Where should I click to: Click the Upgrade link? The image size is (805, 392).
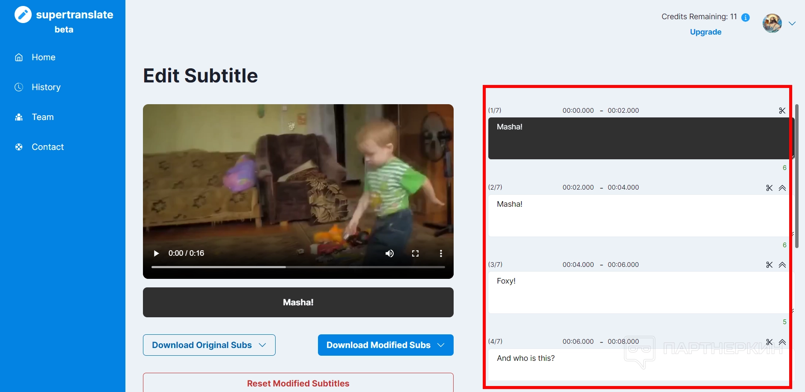click(705, 32)
